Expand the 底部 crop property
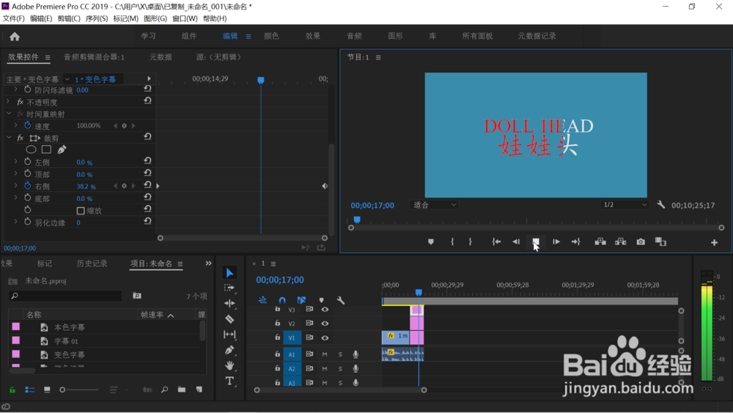This screenshot has height=413, width=733. (15, 198)
